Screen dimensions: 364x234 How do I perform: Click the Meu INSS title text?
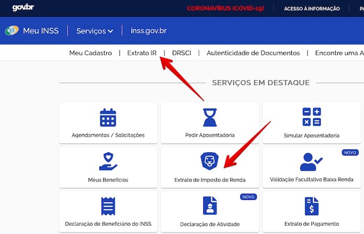(41, 31)
